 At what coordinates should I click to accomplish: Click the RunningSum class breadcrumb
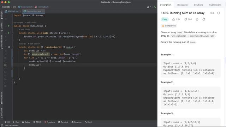25,7
